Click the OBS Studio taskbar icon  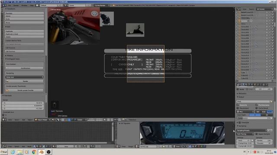(48, 152)
